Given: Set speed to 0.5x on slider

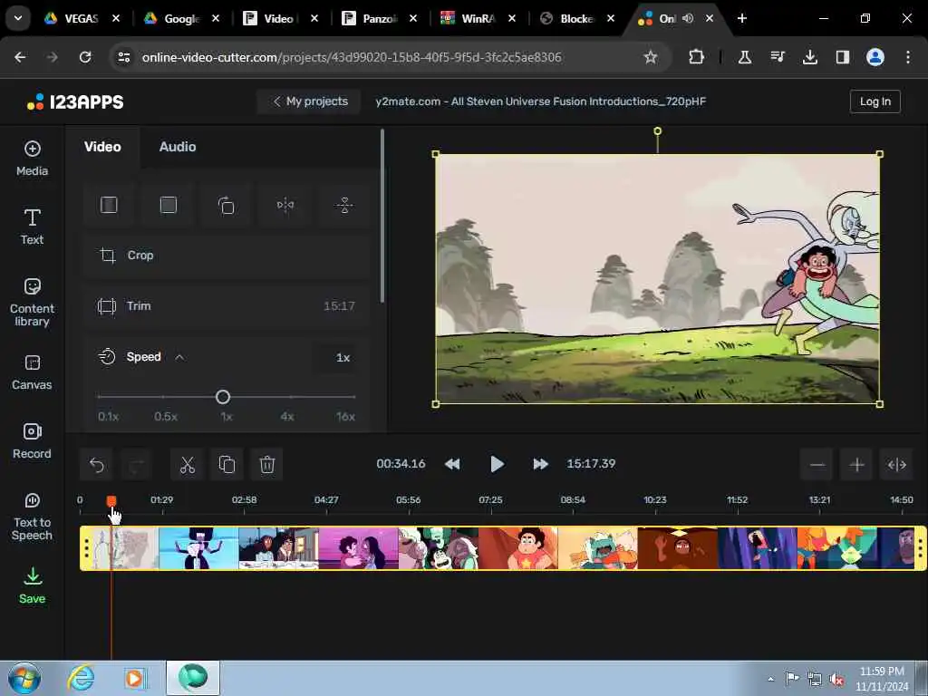Looking at the screenshot, I should (166, 417).
